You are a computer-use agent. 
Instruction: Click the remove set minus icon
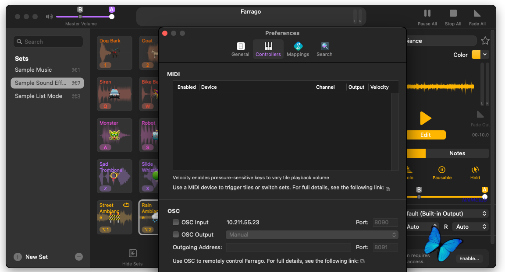[x=79, y=257]
